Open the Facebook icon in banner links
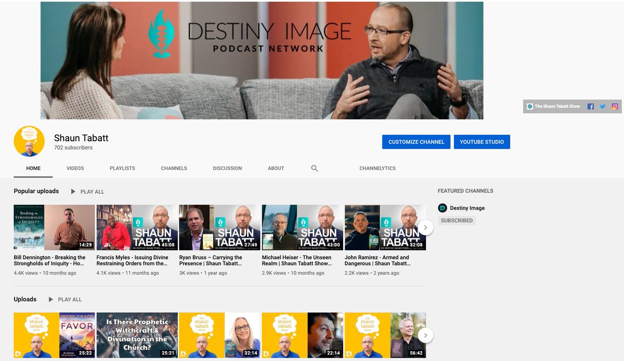The width and height of the screenshot is (624, 361). [591, 106]
